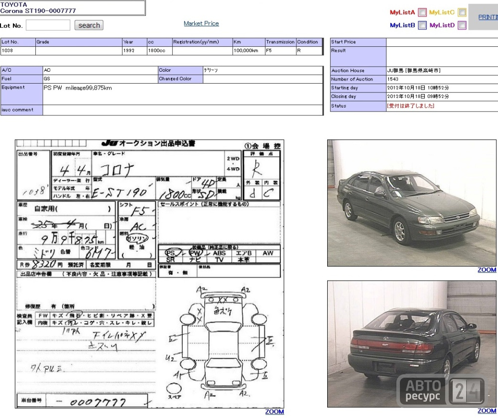
Task: Click the MyListA label
Action: tap(402, 12)
